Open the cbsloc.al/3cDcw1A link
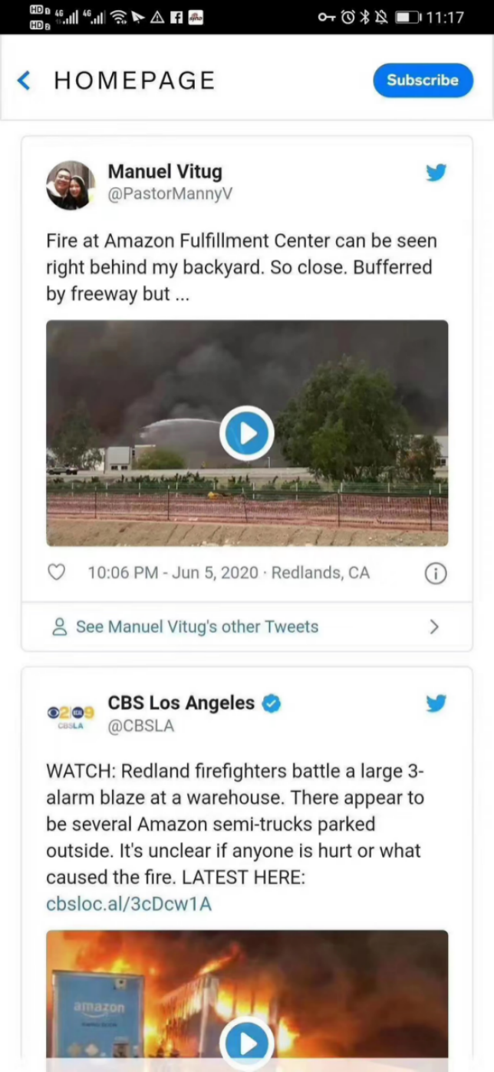Image resolution: width=494 pixels, height=1072 pixels. click(128, 904)
